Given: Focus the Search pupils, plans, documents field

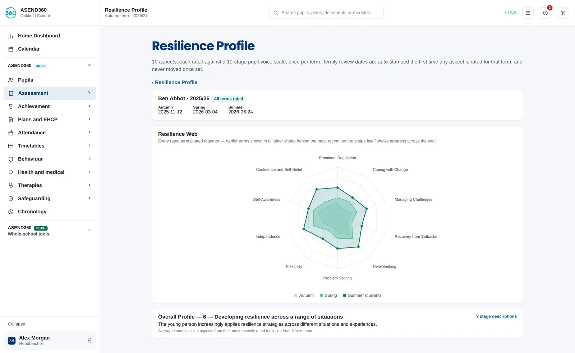Looking at the screenshot, I should coord(326,13).
